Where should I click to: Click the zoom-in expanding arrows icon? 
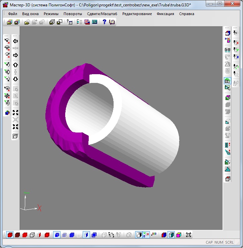[15, 112]
